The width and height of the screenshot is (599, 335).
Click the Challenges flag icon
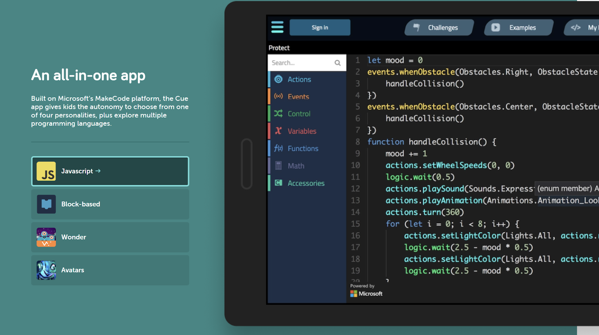coord(416,27)
